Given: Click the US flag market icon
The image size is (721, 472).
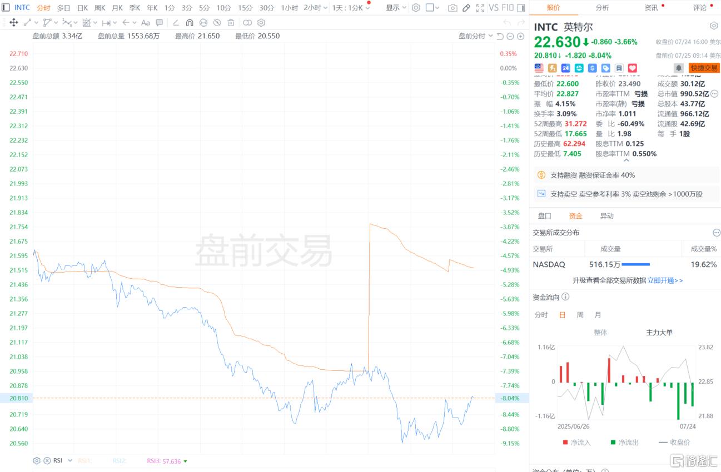Looking at the screenshot, I should [x=539, y=68].
